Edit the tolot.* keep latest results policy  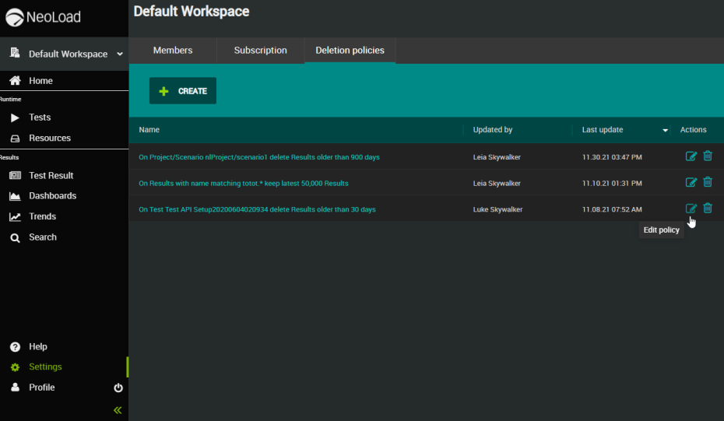pyautogui.click(x=691, y=183)
